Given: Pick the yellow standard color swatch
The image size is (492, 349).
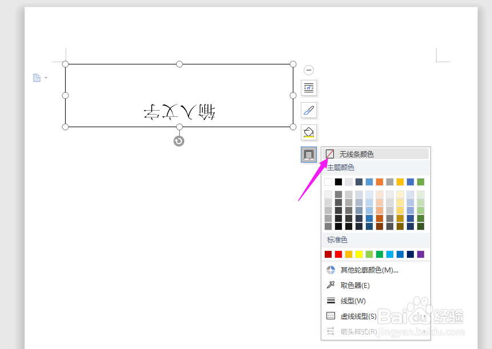Looking at the screenshot, I should 358,254.
